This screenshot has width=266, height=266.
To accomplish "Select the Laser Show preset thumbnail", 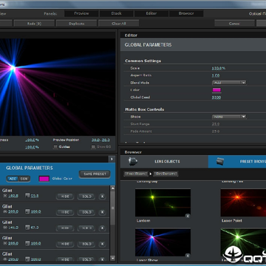I will click(x=163, y=242).
